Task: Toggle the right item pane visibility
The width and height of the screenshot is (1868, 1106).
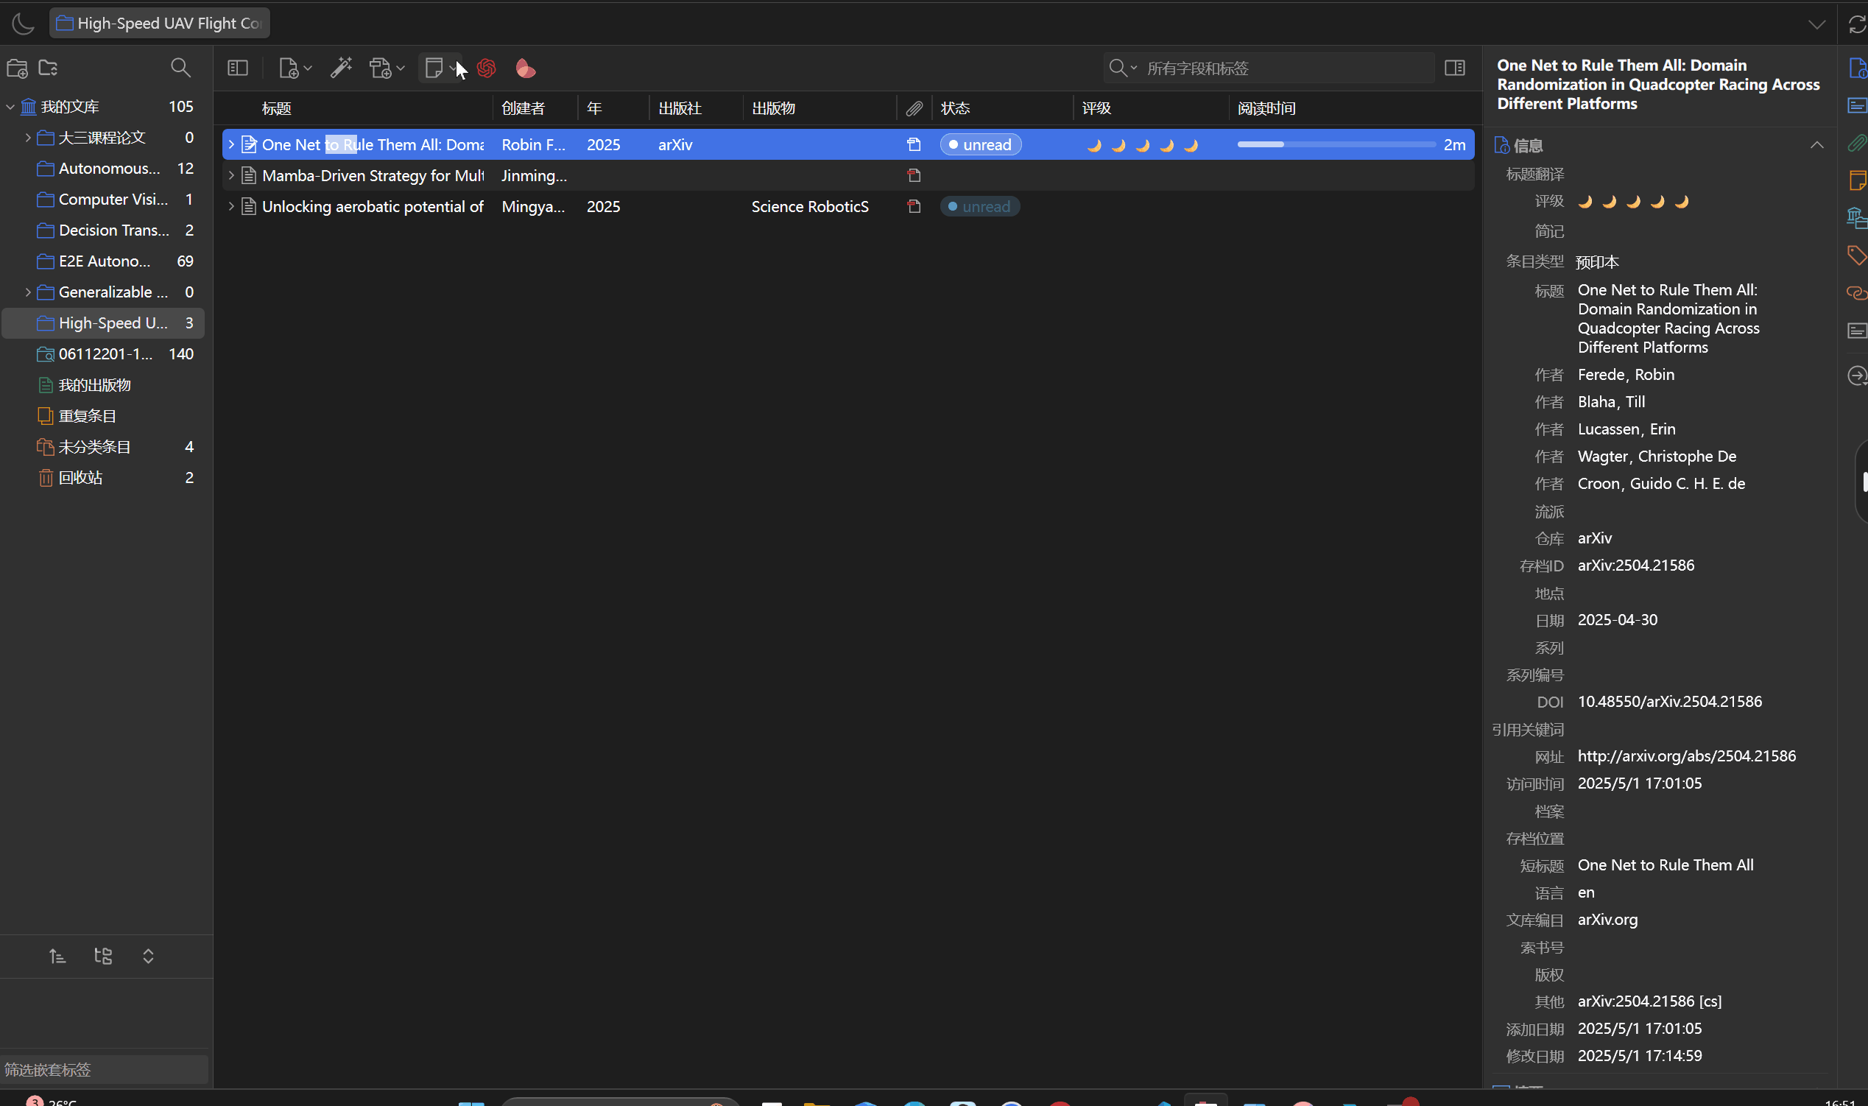Action: [x=1454, y=68]
